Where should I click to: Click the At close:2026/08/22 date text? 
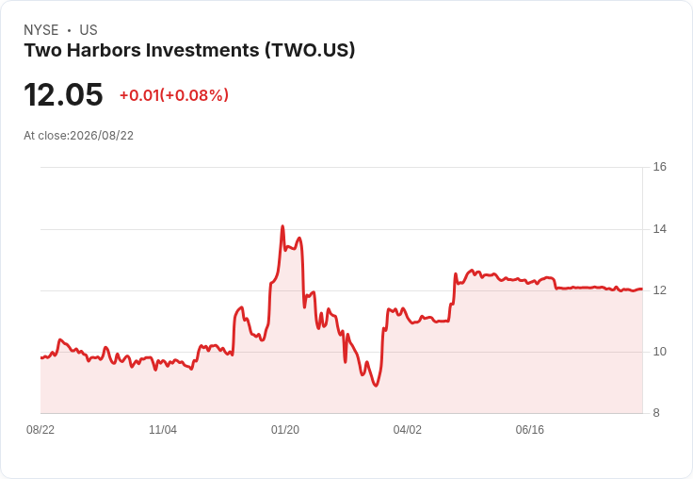click(x=79, y=136)
